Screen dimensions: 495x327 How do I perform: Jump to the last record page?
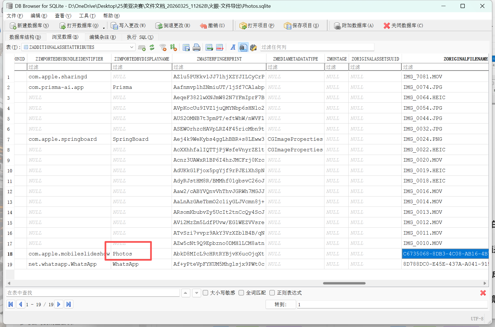(69, 304)
